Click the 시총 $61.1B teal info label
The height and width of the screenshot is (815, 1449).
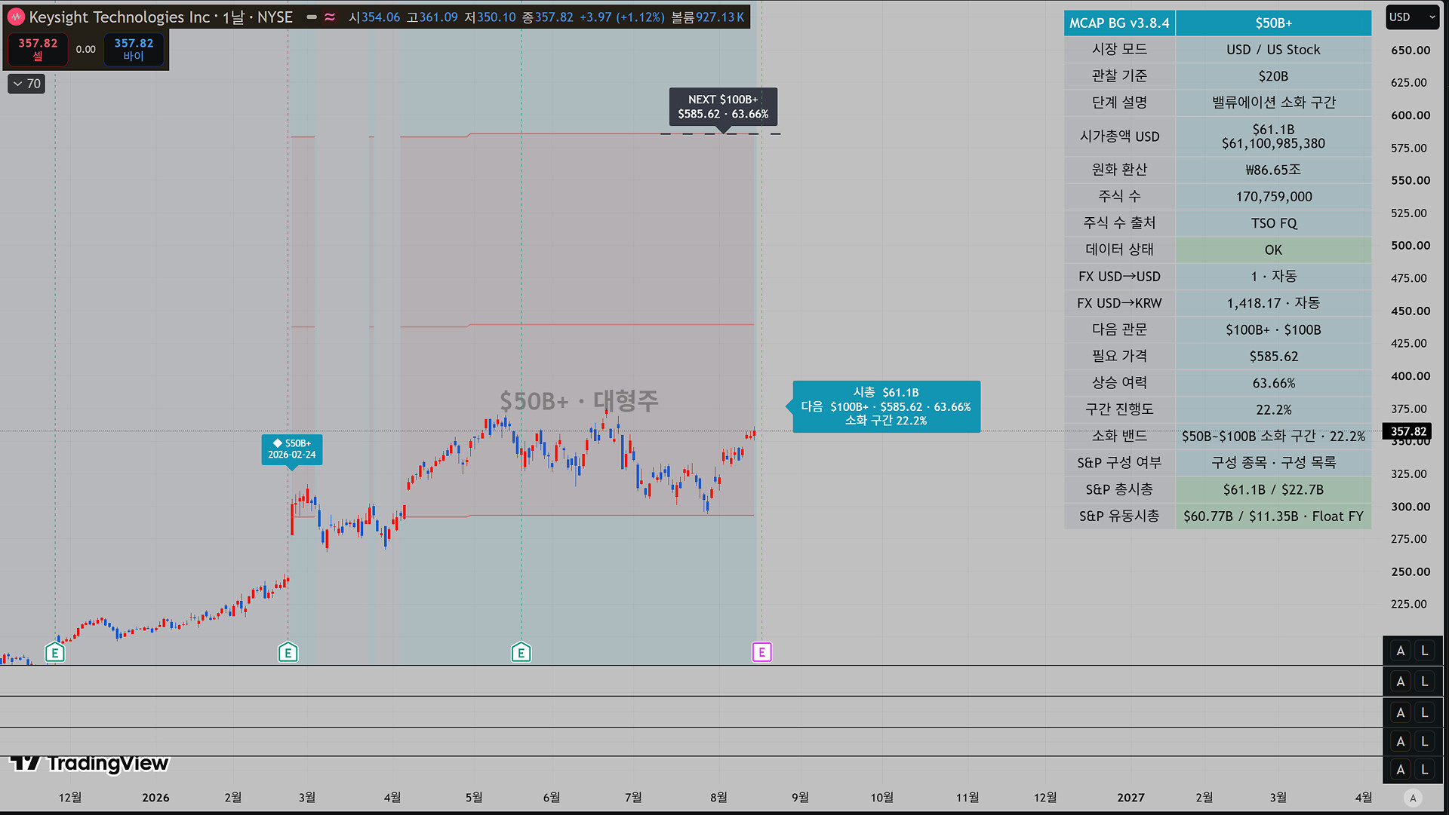tap(887, 406)
